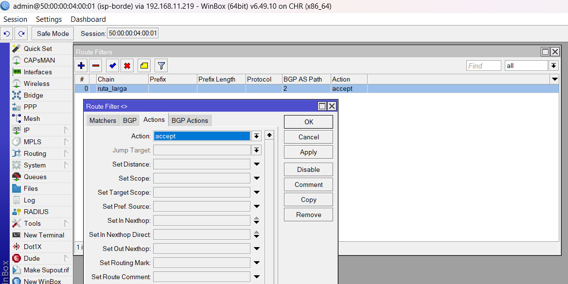
Task: Expand the Set Out Nexthop field
Action: coord(256,249)
